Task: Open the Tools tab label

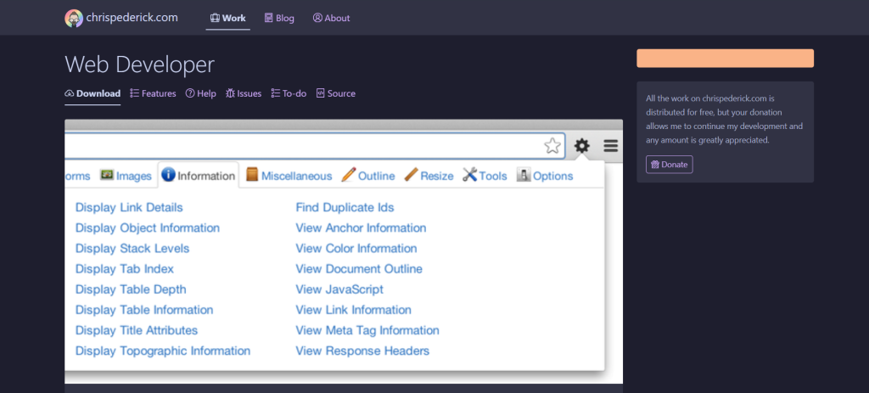Action: (493, 177)
